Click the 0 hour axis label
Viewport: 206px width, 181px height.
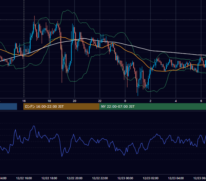(x=125, y=101)
